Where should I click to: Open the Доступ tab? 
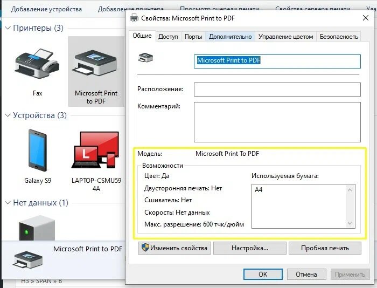click(x=168, y=37)
